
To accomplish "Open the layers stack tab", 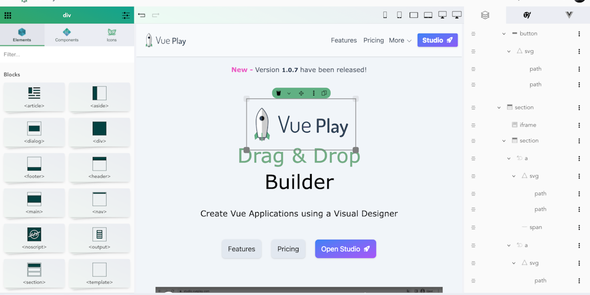I will click(x=485, y=15).
